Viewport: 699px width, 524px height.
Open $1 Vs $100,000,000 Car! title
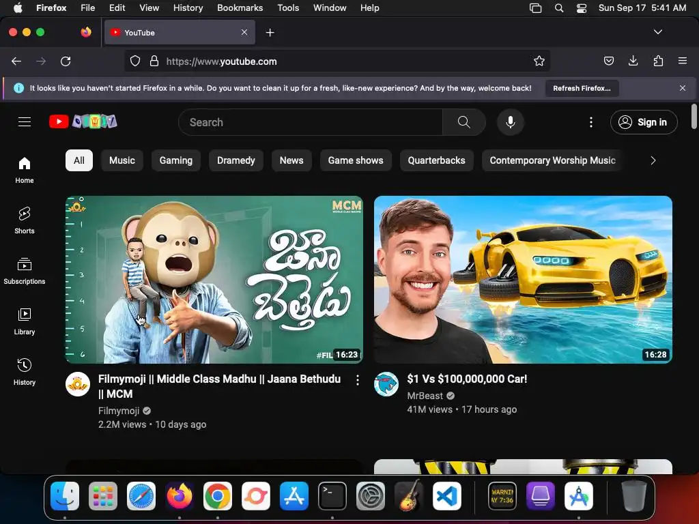tap(467, 379)
